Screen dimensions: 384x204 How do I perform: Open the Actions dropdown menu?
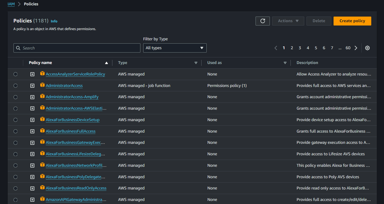point(288,21)
